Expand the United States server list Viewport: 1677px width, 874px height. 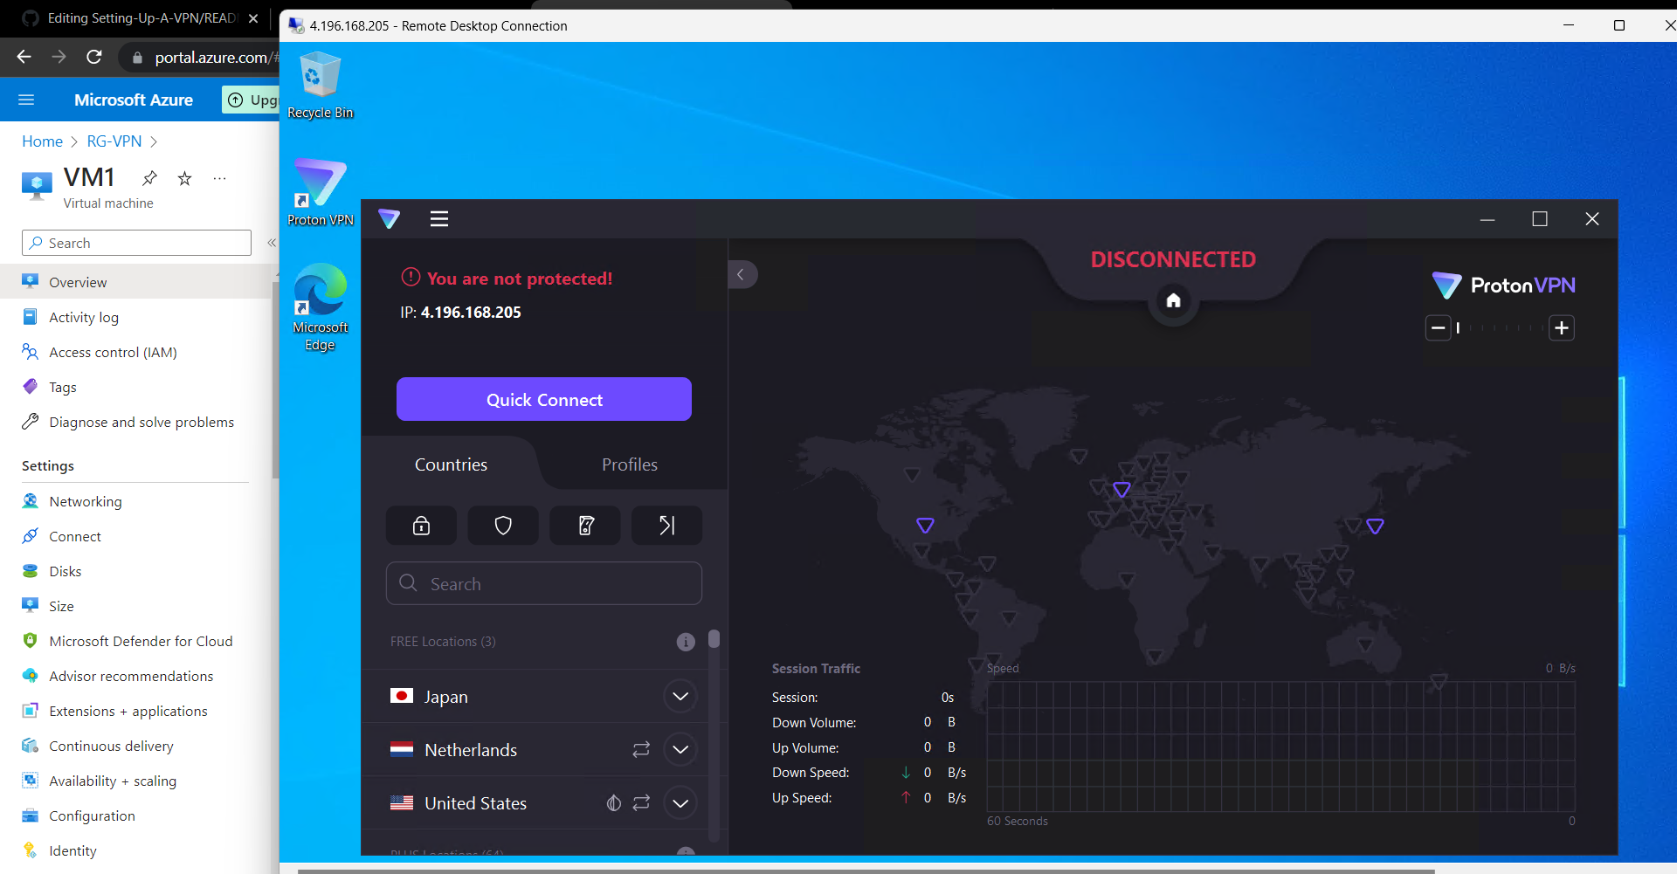click(680, 802)
